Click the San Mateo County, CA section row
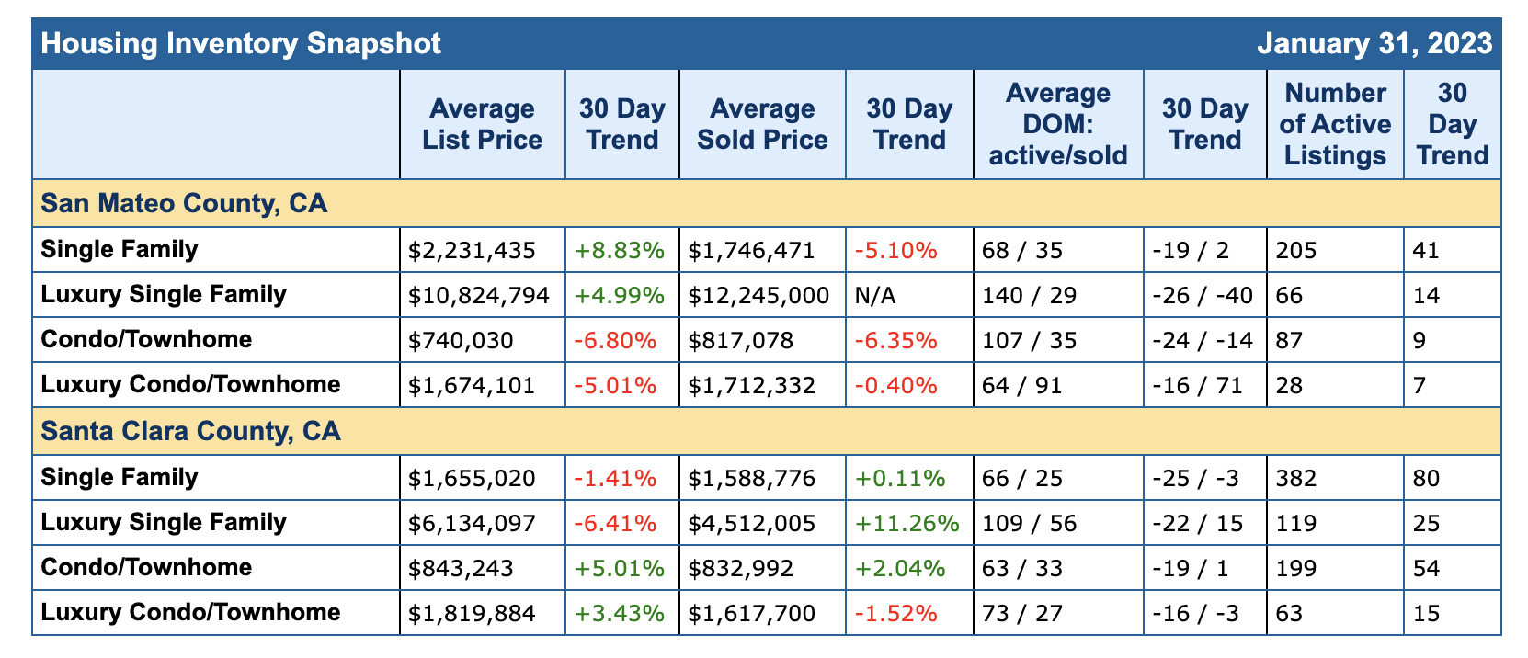Image resolution: width=1528 pixels, height=658 pixels. coord(184,203)
